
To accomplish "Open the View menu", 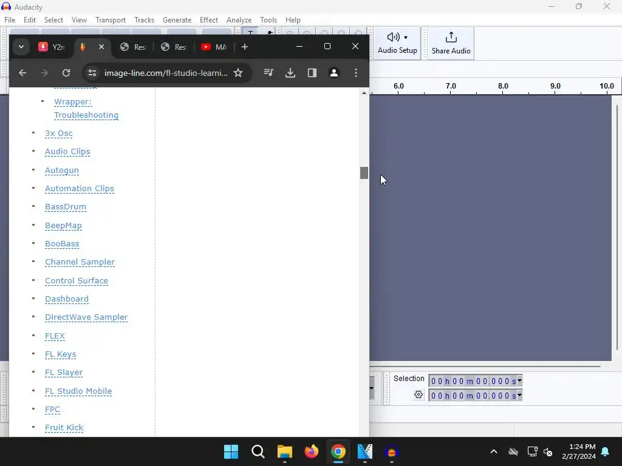I will 79,20.
